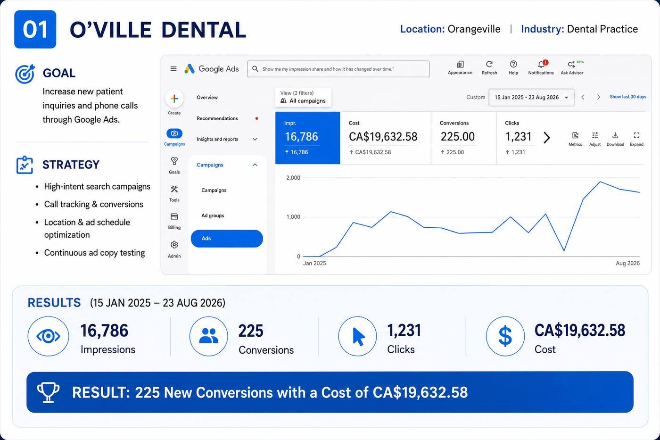Image resolution: width=660 pixels, height=440 pixels.
Task: Open the Billing card icon
Action: [x=174, y=216]
